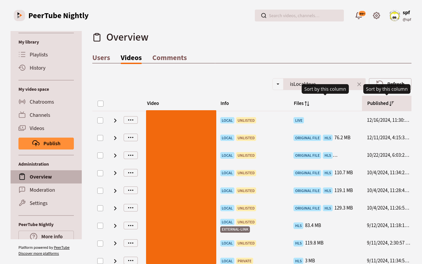Expand the row published 12/16/2024
The width and height of the screenshot is (422, 264).
(x=115, y=120)
